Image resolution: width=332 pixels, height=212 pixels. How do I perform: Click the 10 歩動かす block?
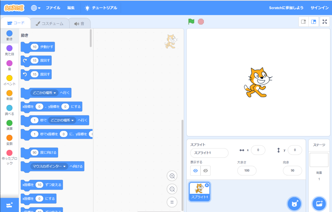pos(38,47)
